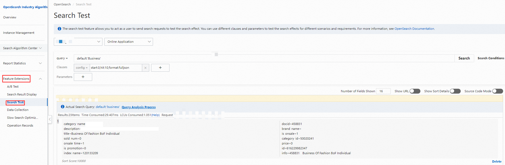Open Overview in the sidebar

tap(10, 17)
